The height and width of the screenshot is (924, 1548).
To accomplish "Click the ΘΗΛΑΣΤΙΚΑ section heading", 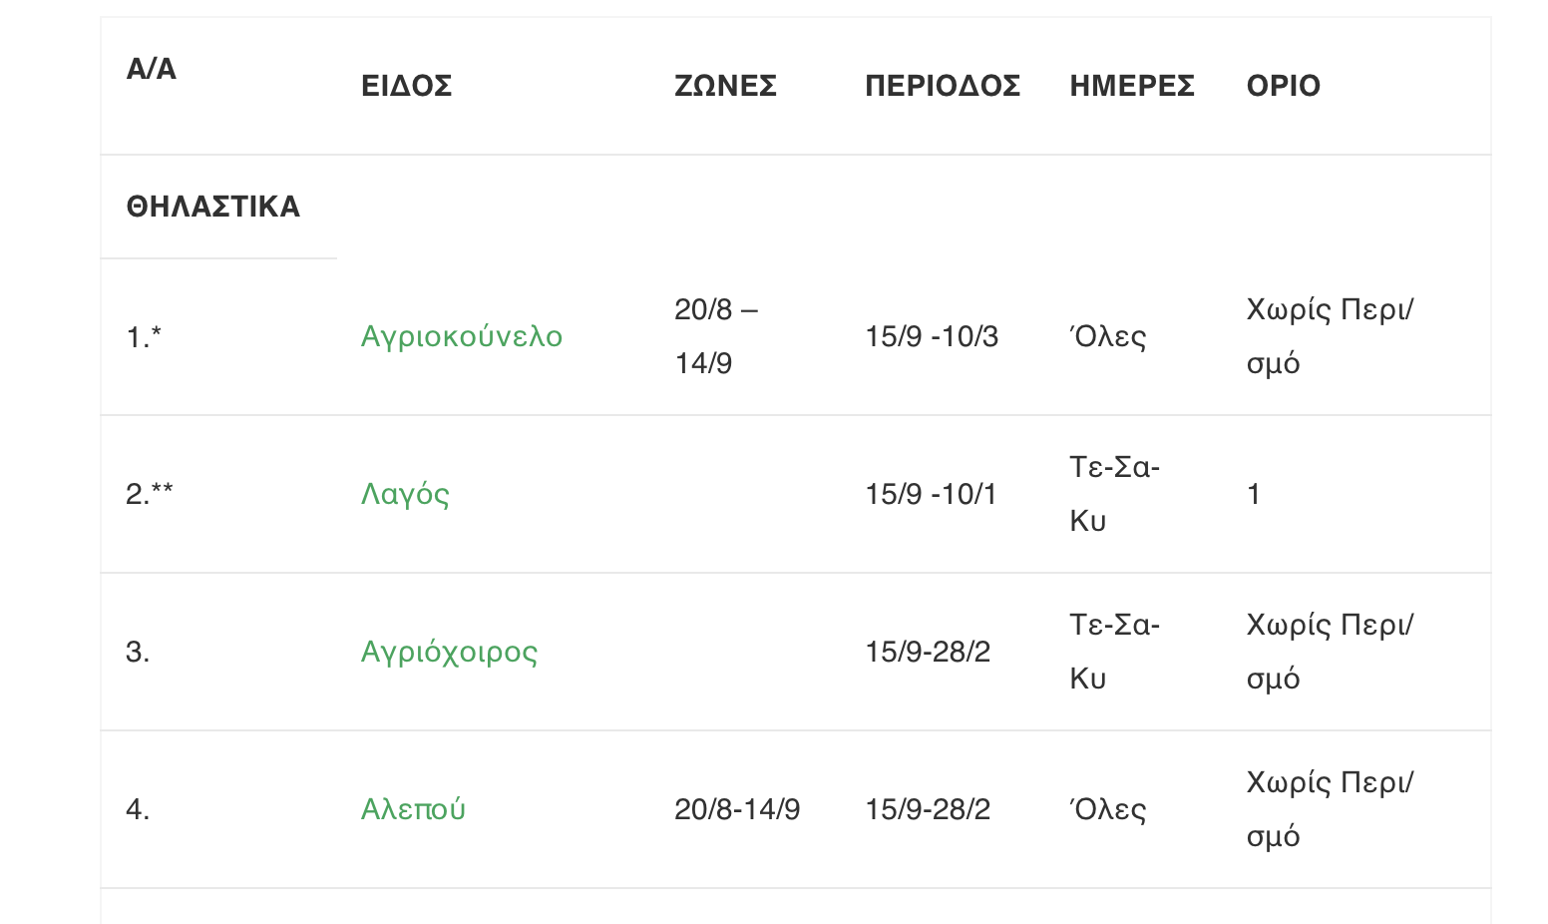I will pyautogui.click(x=212, y=207).
